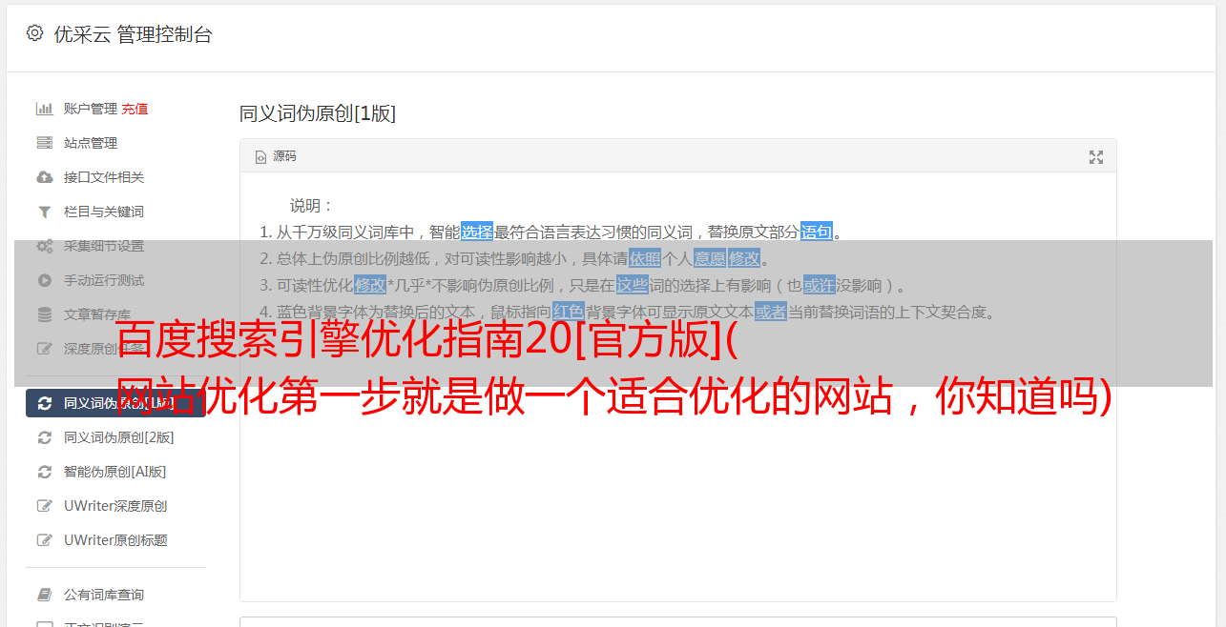Click highlighted word 选择 in the text
Screen dimensions: 1226x627
(477, 232)
